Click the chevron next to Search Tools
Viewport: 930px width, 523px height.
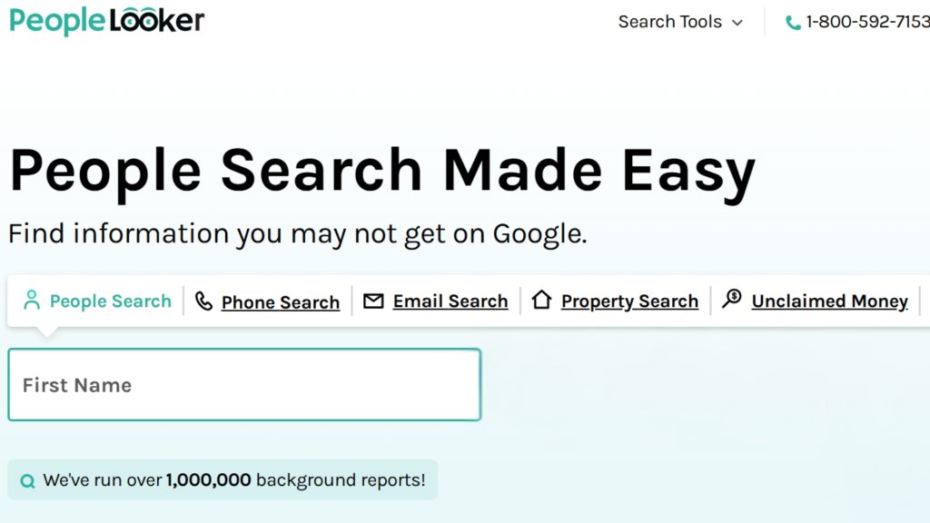coord(737,23)
